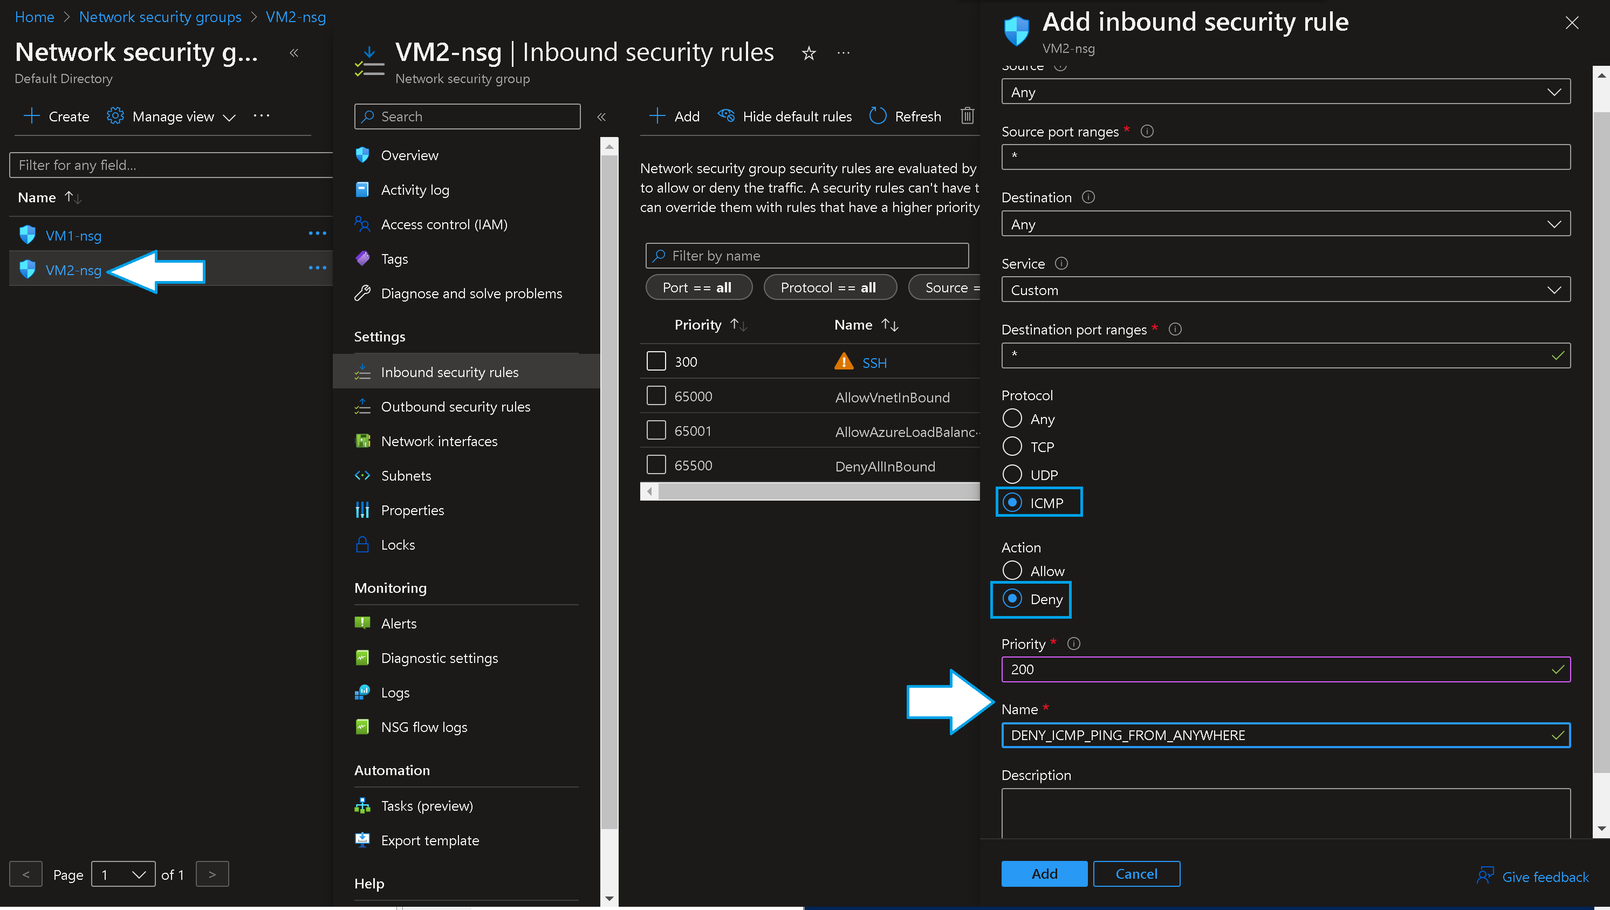Screen dimensions: 1610x910
Task: Collapse the Network security groups list pane
Action: [294, 53]
